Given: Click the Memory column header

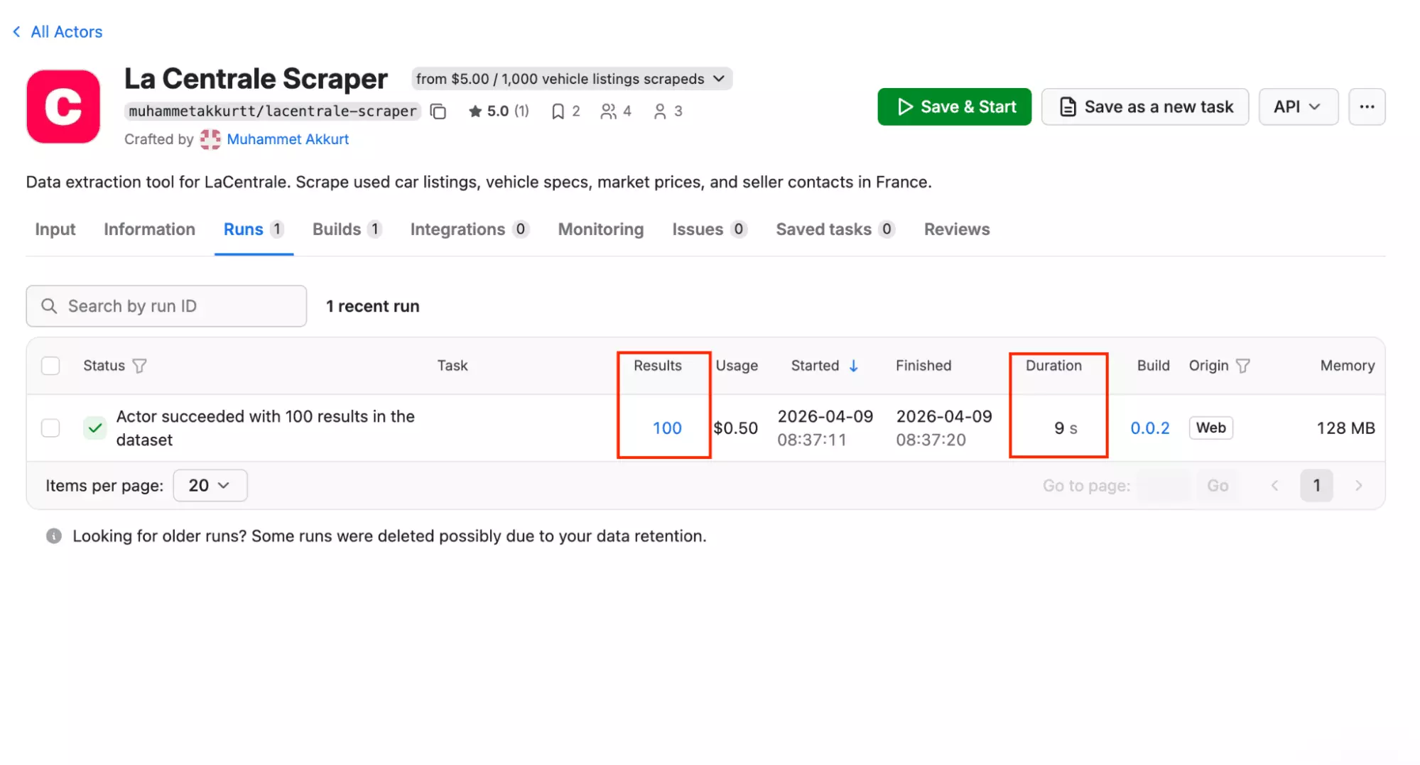Looking at the screenshot, I should (x=1348, y=366).
